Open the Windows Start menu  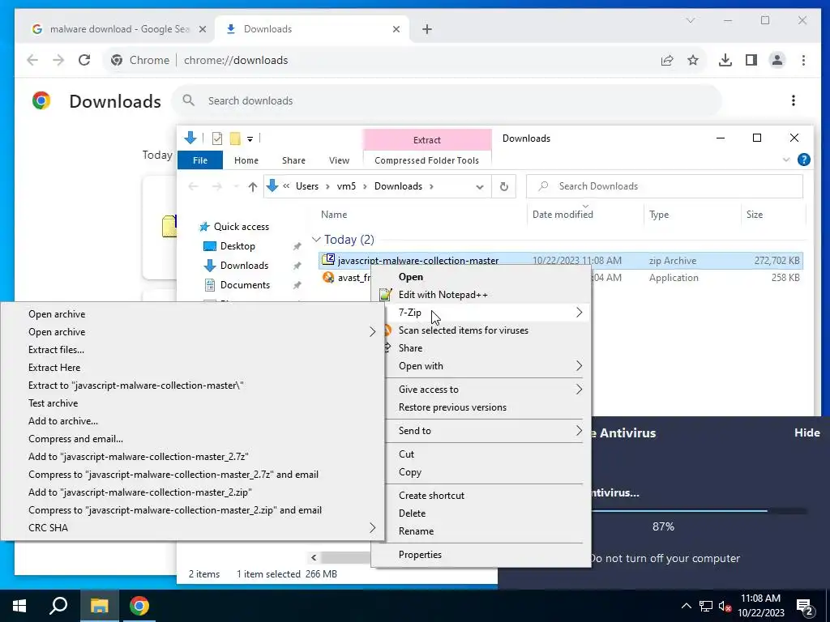point(19,606)
